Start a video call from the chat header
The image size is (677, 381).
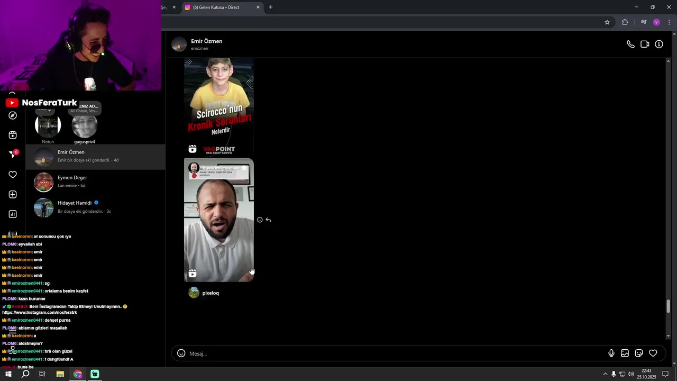(645, 44)
